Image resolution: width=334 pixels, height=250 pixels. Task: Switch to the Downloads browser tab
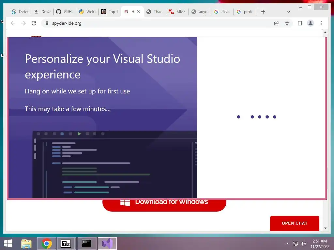coord(42,12)
